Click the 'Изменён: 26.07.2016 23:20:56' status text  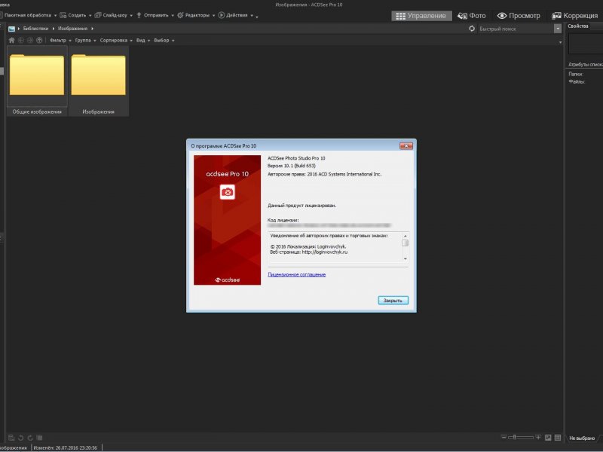[66, 447]
